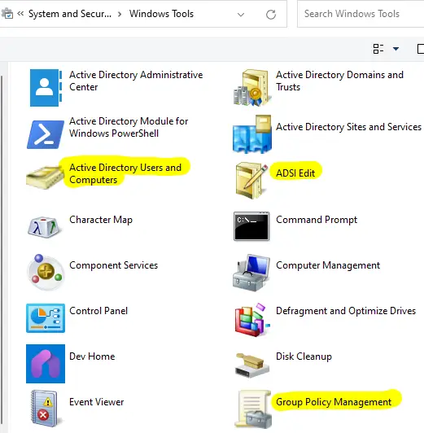Screen dimensions: 424x433
Task: Select the Dev Home label
Action: point(92,356)
